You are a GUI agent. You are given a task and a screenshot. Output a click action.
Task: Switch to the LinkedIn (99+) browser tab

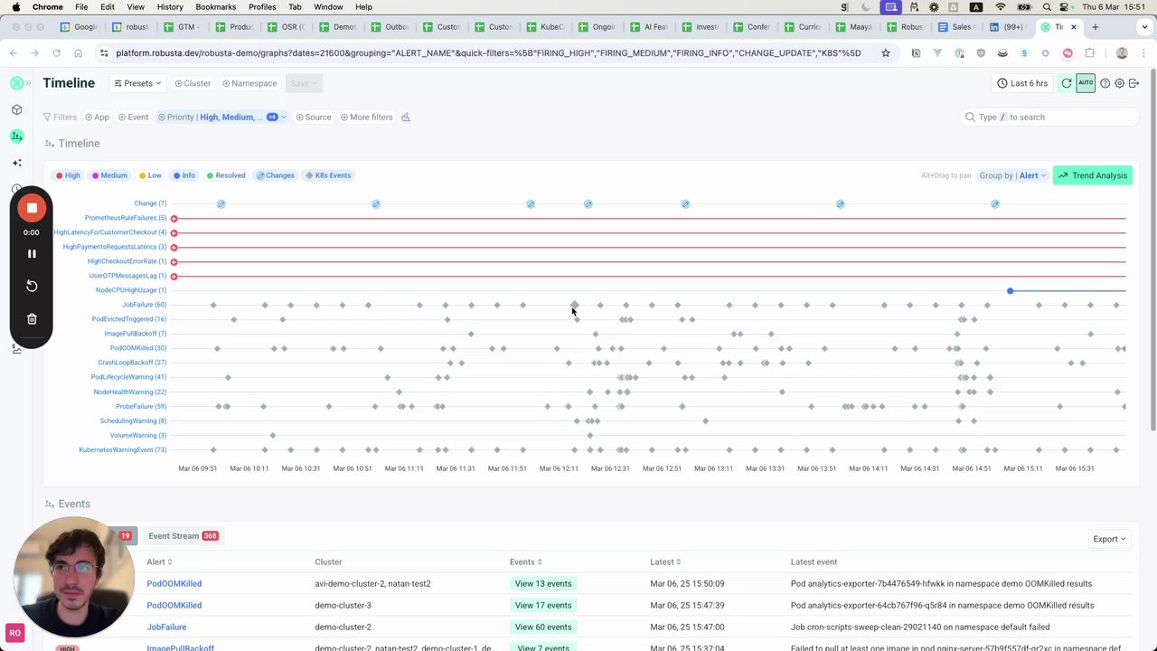pos(1009,27)
